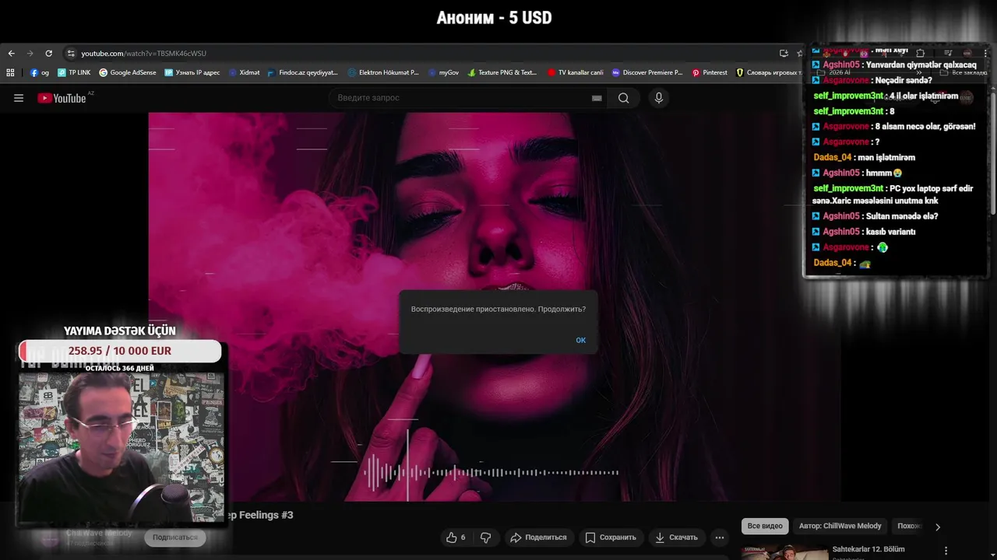Click the search magnifier button

coord(624,98)
